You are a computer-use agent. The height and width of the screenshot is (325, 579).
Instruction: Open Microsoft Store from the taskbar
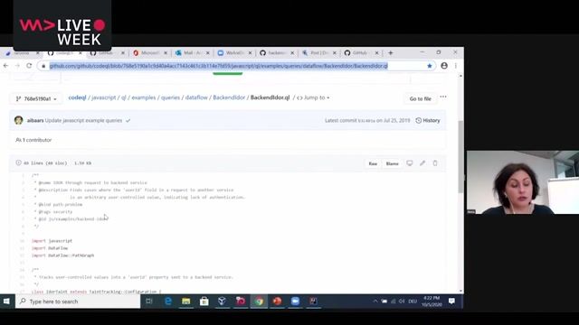click(x=204, y=302)
